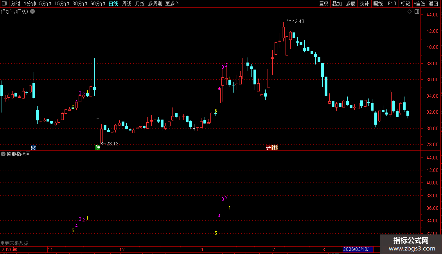
Task: Click month 12 on the time axis
Action: click(122, 249)
